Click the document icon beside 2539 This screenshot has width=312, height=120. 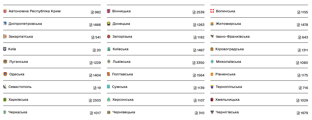[x=194, y=12]
